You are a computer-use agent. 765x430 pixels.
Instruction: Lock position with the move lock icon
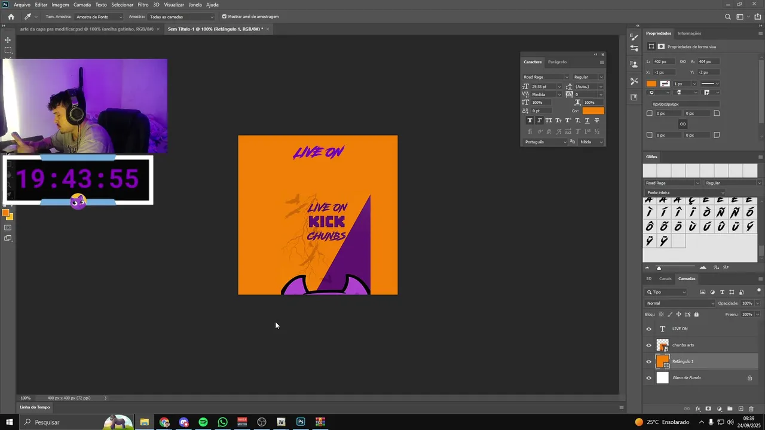tap(678, 314)
